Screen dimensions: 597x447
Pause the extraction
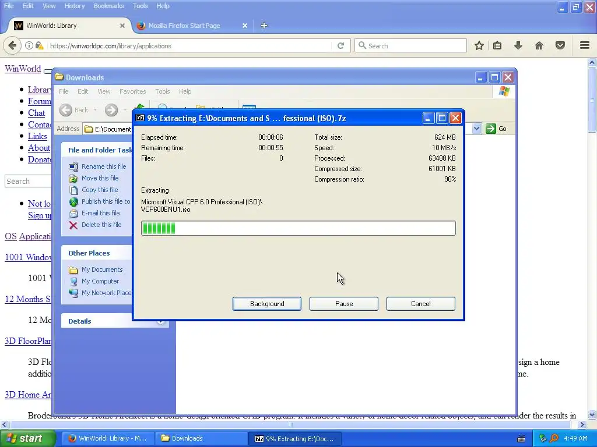(x=344, y=304)
